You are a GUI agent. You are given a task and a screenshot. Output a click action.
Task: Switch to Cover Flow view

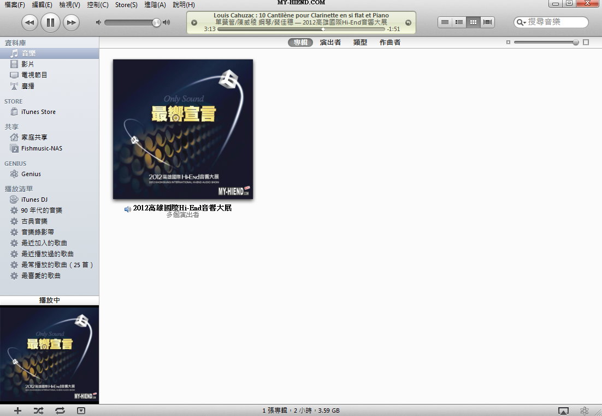(487, 22)
